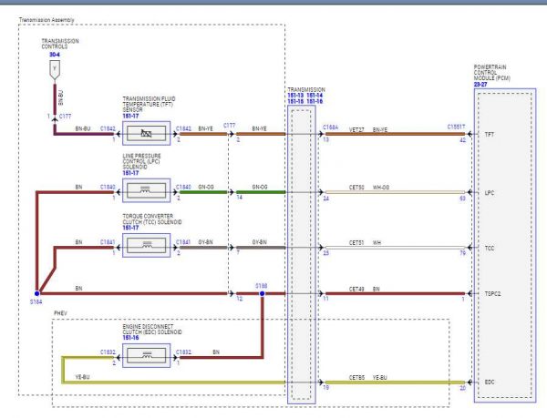Select the LPC pin label in the PCM
The image size is (547, 418).
490,193
